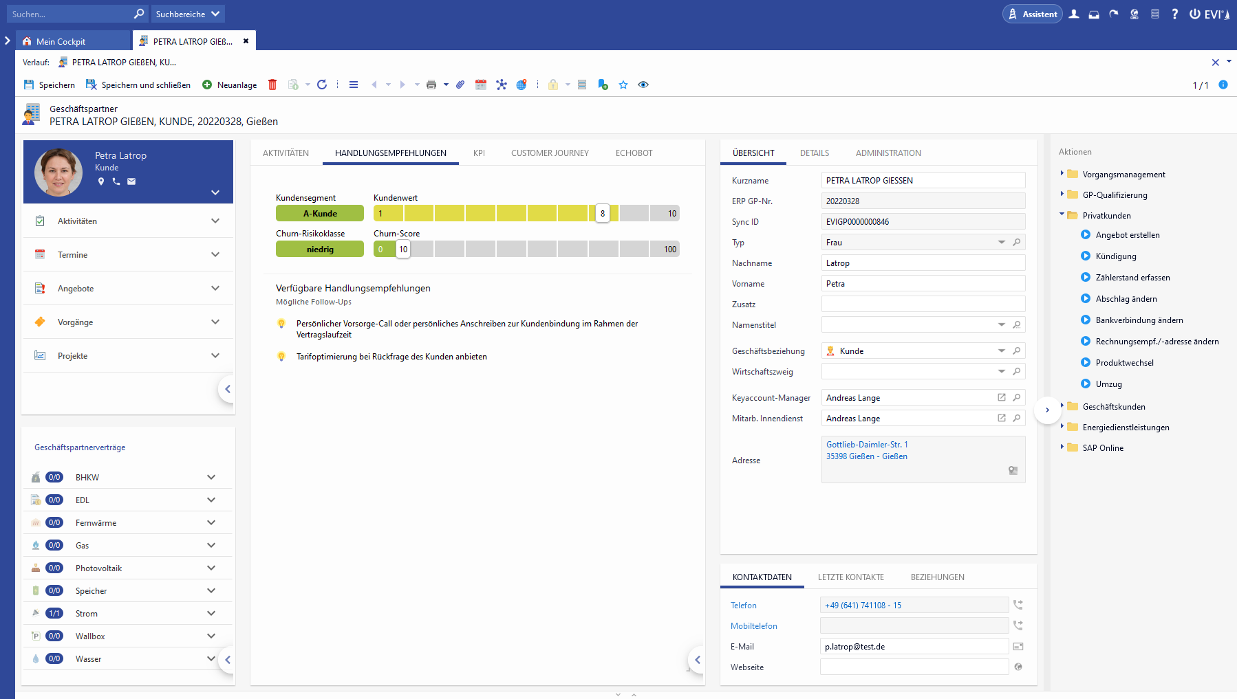
Task: Expand the Termine section
Action: click(x=215, y=254)
